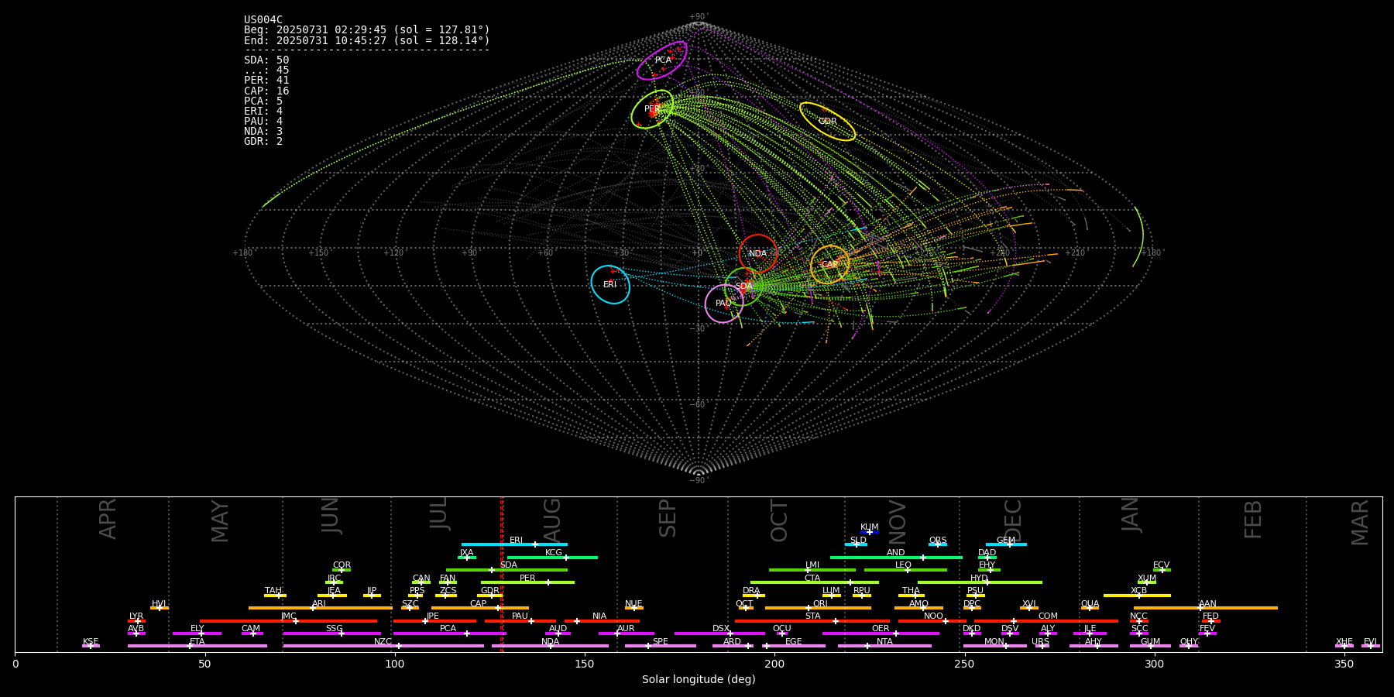Click the KCG green bar in timeline
The height and width of the screenshot is (697, 1394).
point(552,557)
